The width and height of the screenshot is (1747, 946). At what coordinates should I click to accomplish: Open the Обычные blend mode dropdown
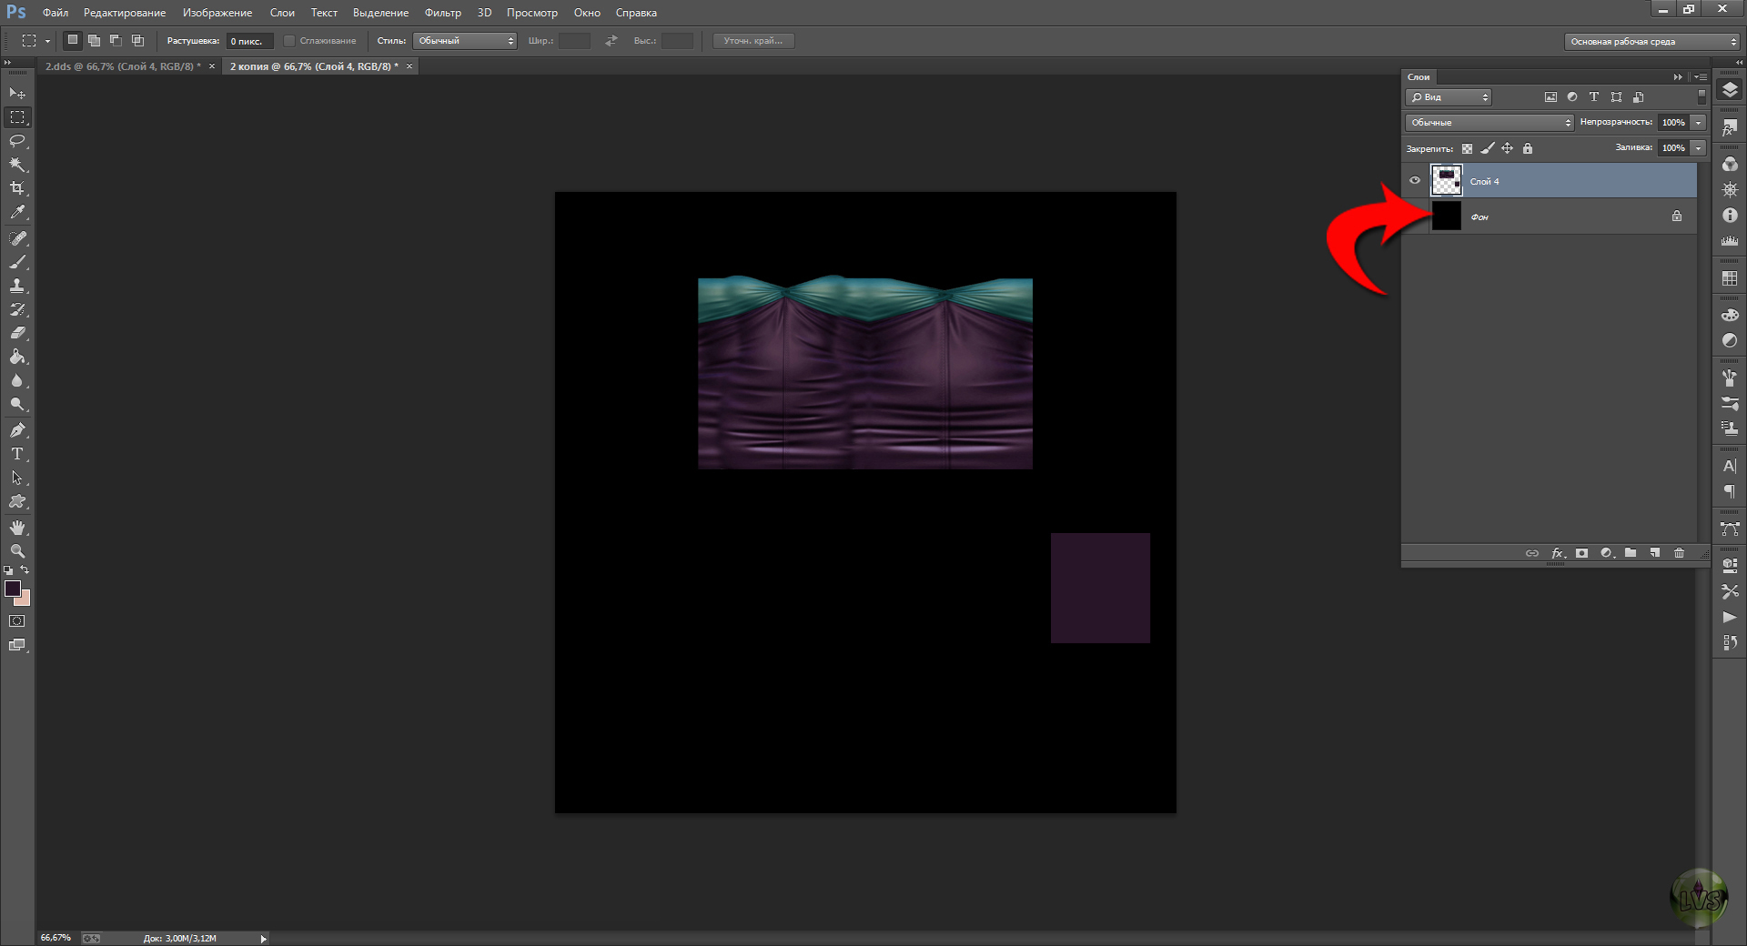(x=1489, y=122)
